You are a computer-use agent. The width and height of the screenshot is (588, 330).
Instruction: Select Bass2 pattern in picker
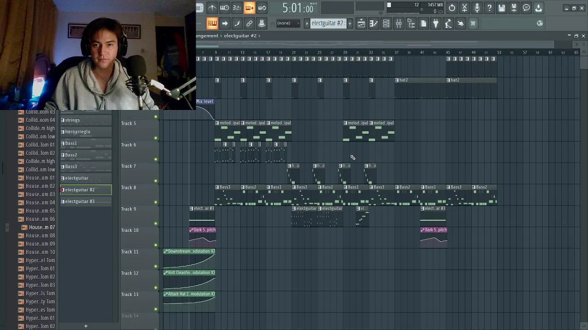[x=86, y=155]
